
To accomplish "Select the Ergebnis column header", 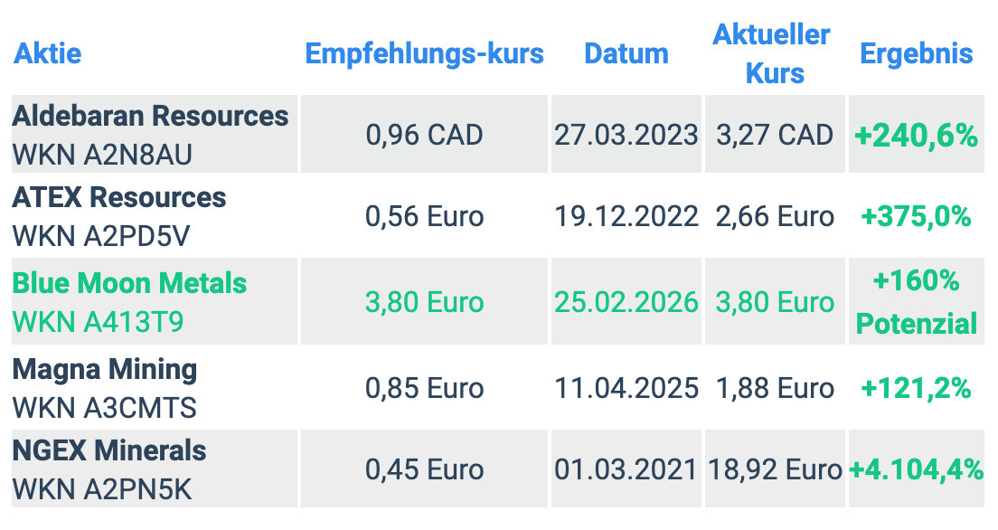I will point(916,53).
